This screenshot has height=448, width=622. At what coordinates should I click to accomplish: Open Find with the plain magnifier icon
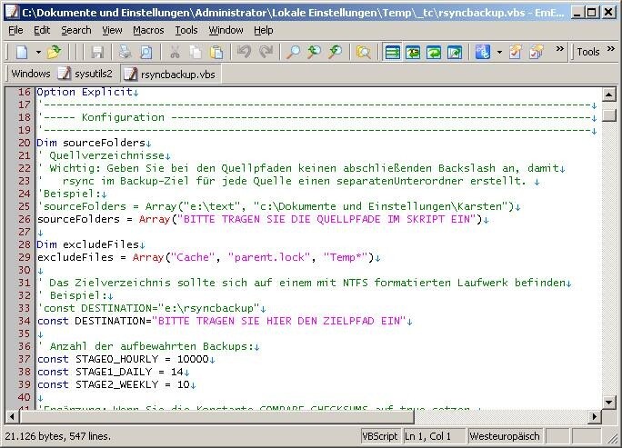(x=294, y=52)
